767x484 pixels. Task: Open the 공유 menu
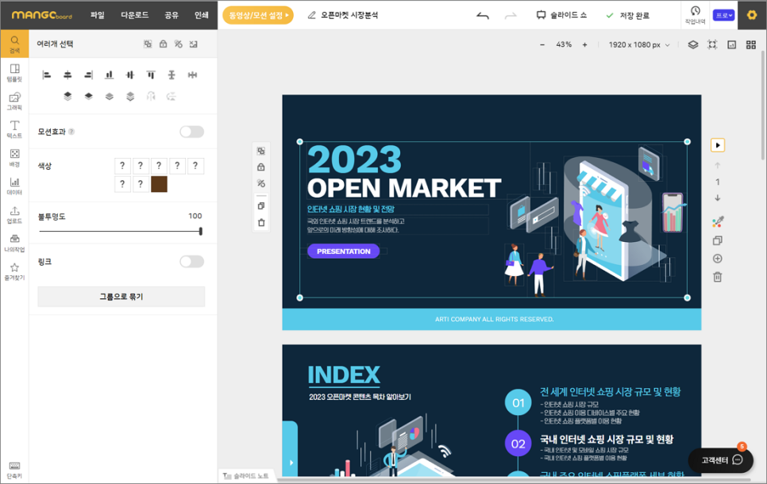click(172, 15)
